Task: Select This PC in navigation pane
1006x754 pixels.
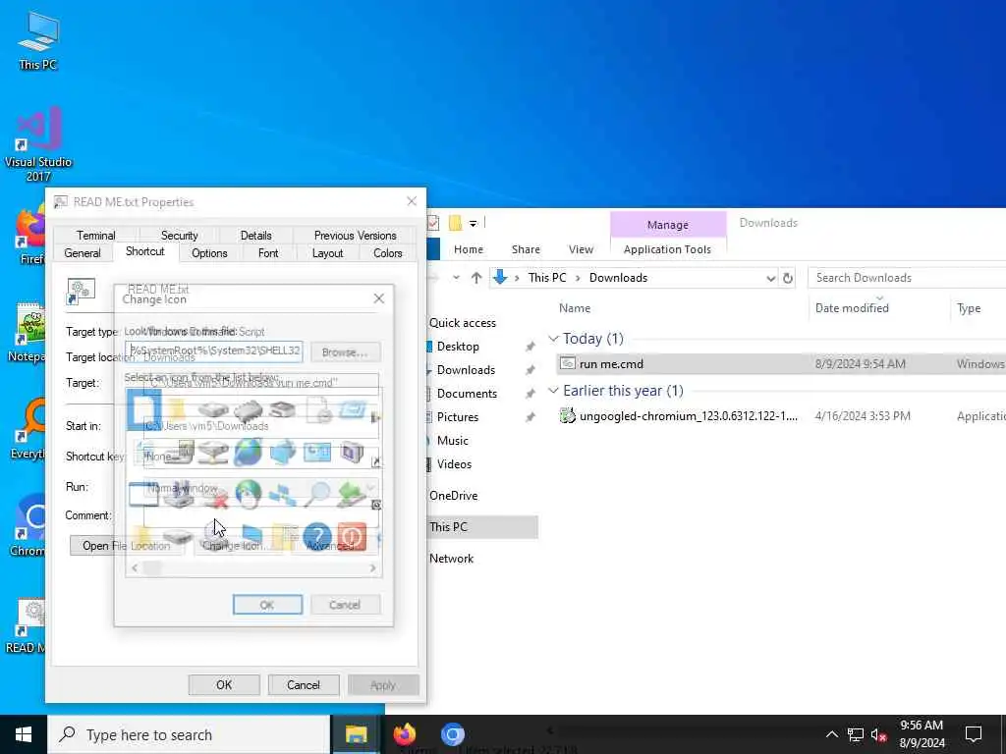Action: (481, 527)
